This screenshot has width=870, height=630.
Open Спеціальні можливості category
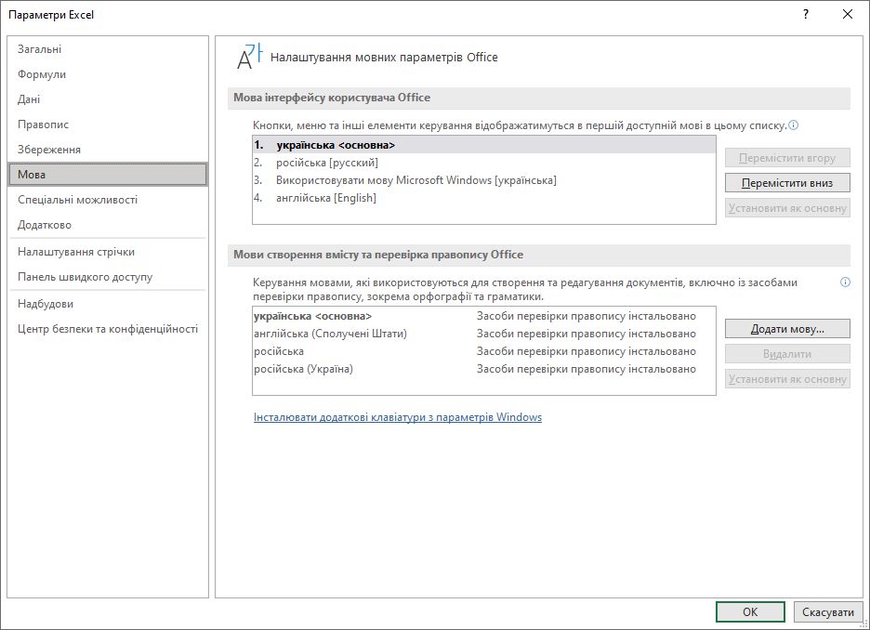click(108, 200)
